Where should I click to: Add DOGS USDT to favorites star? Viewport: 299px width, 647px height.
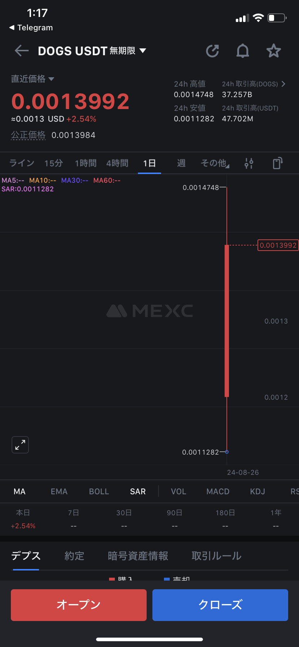[273, 51]
